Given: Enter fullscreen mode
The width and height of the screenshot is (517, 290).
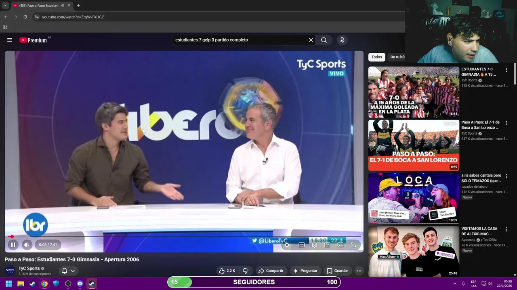Looking at the screenshot, I should pos(353,245).
